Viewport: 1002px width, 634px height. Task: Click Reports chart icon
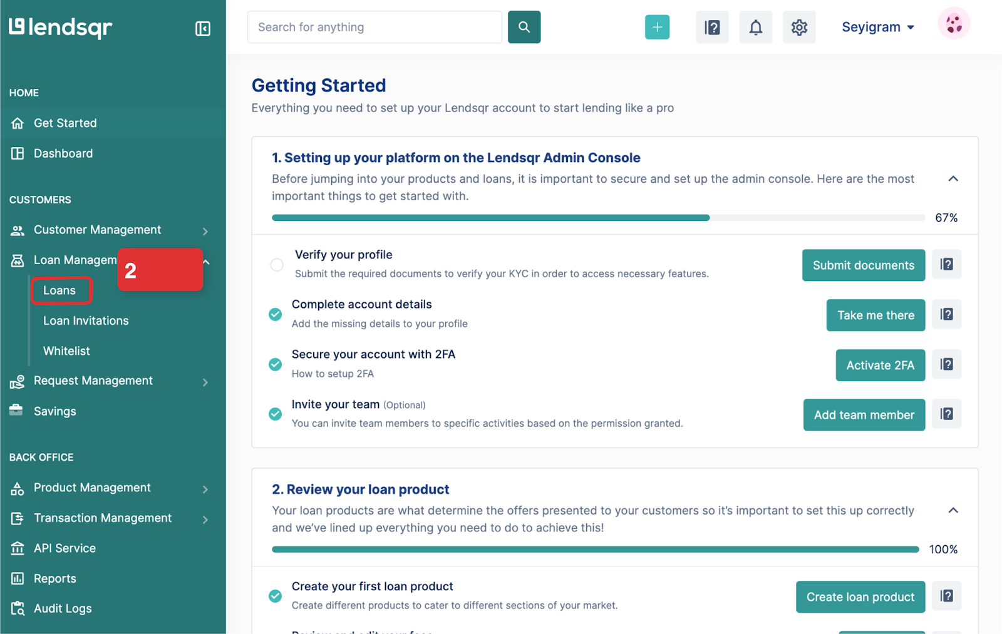coord(18,578)
